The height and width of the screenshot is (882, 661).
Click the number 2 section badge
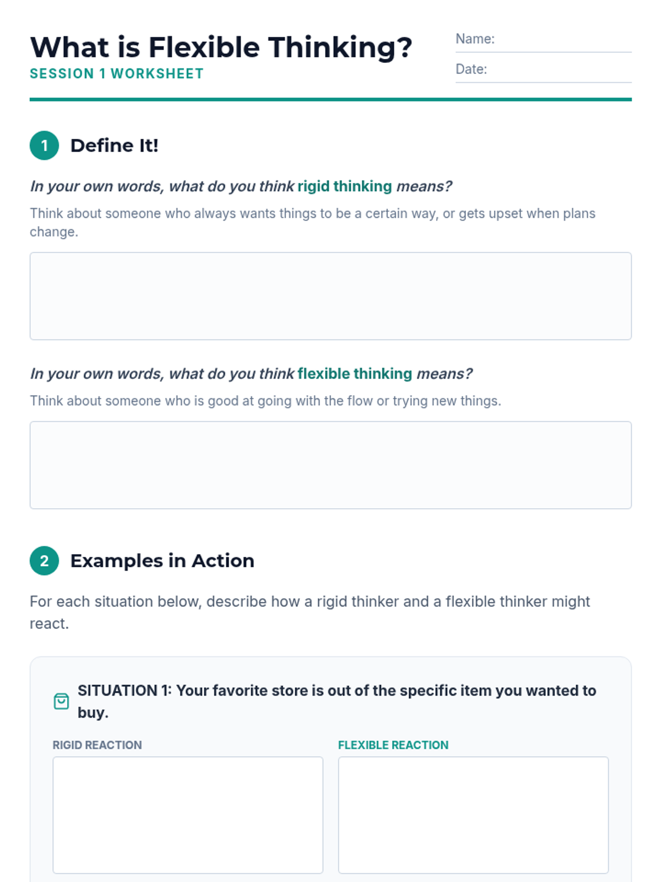(44, 561)
